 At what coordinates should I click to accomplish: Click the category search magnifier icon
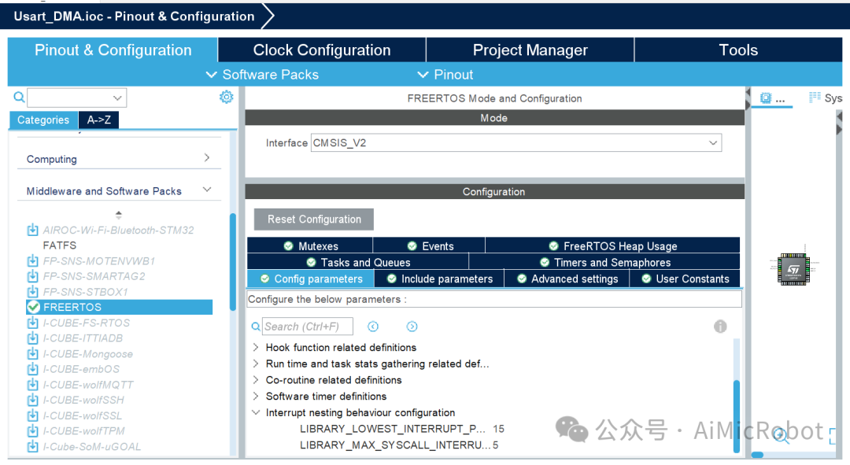pyautogui.click(x=19, y=97)
